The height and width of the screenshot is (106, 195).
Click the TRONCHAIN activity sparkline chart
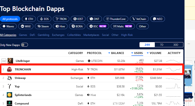173,69
